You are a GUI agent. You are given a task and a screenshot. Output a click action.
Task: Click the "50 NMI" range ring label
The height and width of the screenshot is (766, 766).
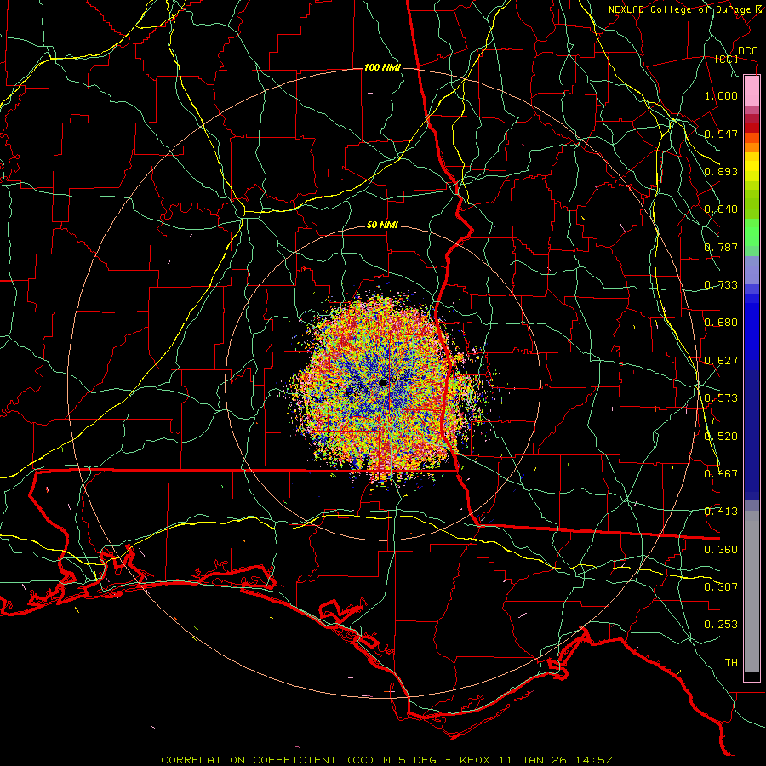tap(382, 225)
